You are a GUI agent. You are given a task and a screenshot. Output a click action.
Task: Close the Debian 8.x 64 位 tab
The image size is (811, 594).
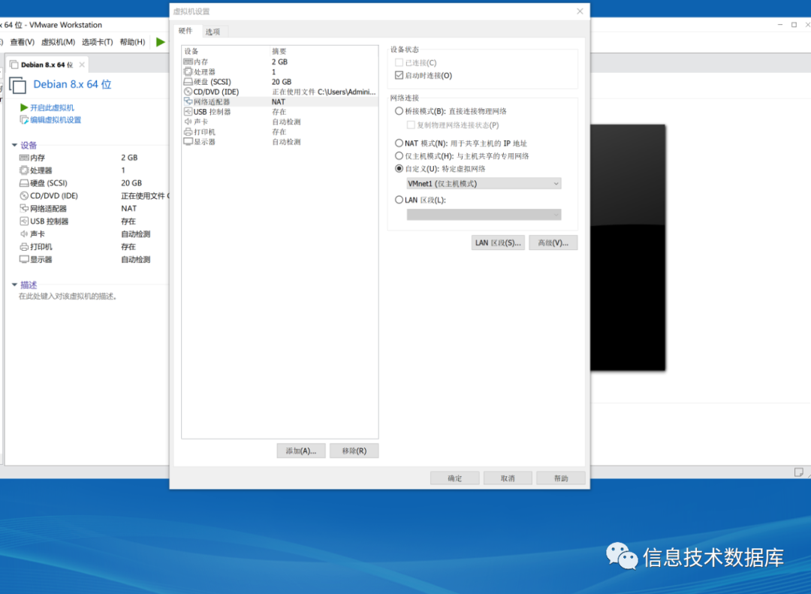point(82,65)
